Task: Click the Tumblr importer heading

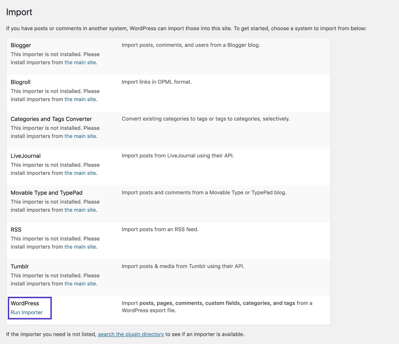Action: pos(20,266)
